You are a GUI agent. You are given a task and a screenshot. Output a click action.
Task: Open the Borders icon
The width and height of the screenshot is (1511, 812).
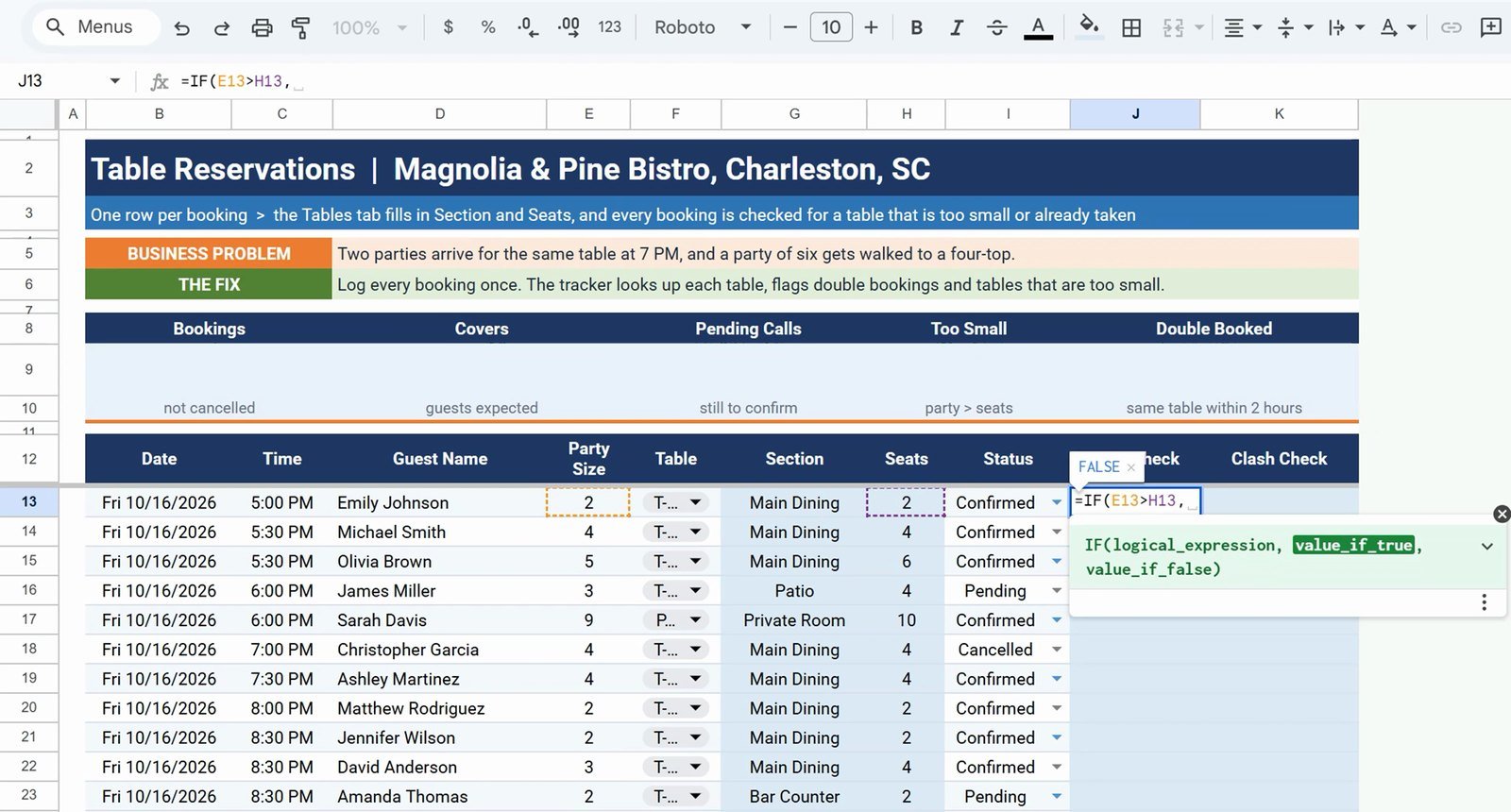tap(1131, 27)
